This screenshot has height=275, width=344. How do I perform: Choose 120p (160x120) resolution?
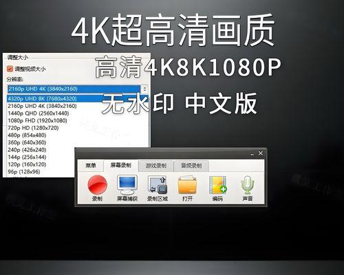tap(27, 164)
